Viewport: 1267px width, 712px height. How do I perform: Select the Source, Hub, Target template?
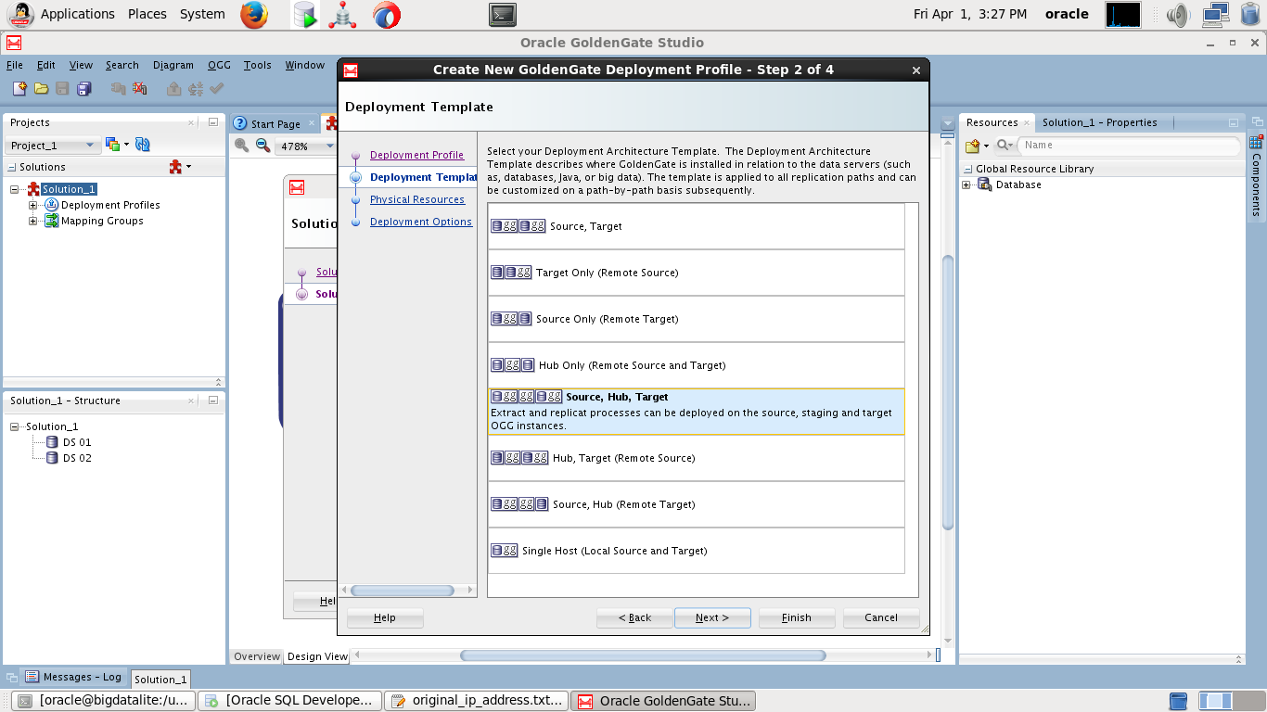[x=697, y=412]
